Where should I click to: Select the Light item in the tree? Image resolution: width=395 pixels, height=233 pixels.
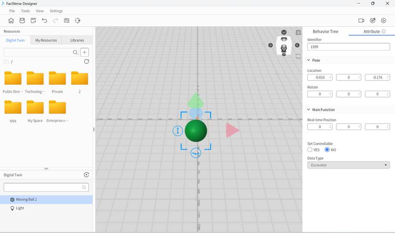pos(46,208)
